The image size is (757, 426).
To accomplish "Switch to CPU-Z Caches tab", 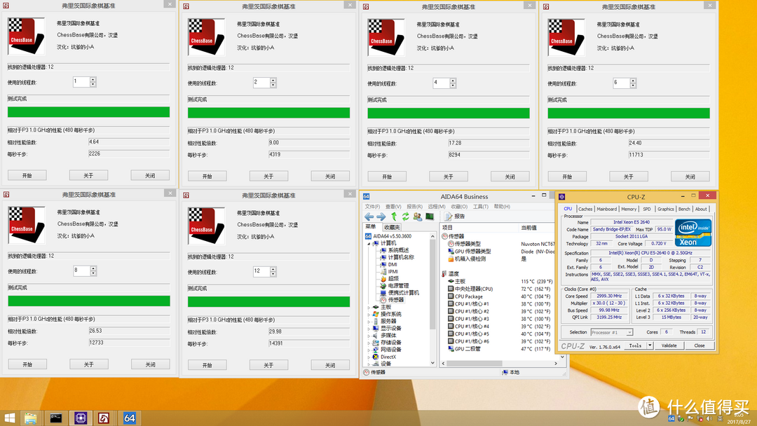I will coord(585,209).
